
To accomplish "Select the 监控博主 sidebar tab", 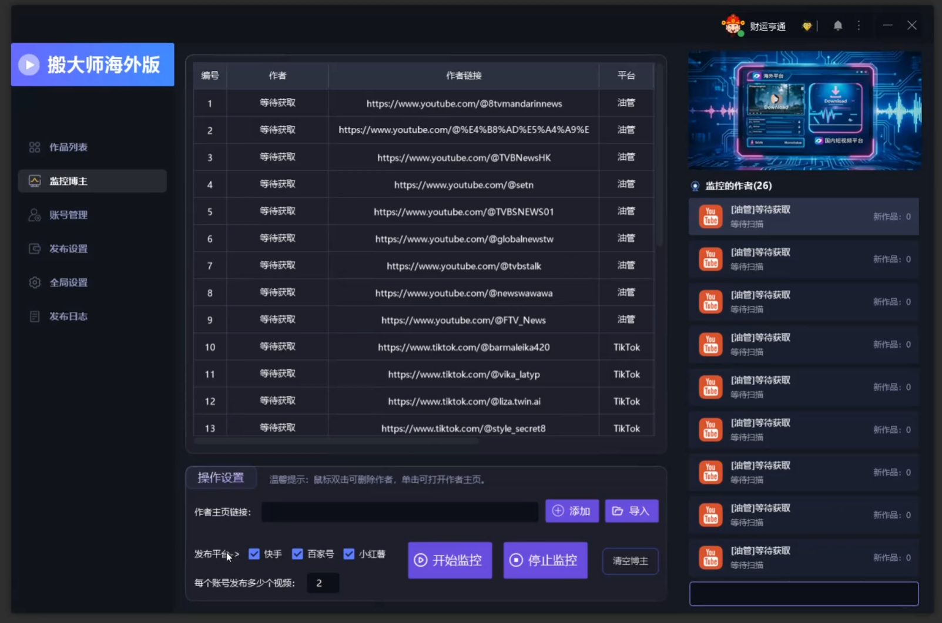I will [x=92, y=181].
